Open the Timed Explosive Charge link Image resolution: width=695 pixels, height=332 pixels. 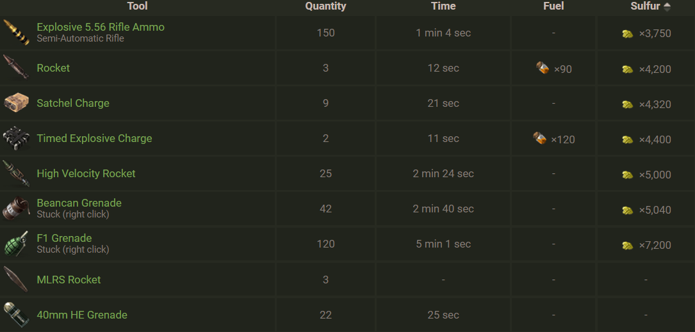94,138
